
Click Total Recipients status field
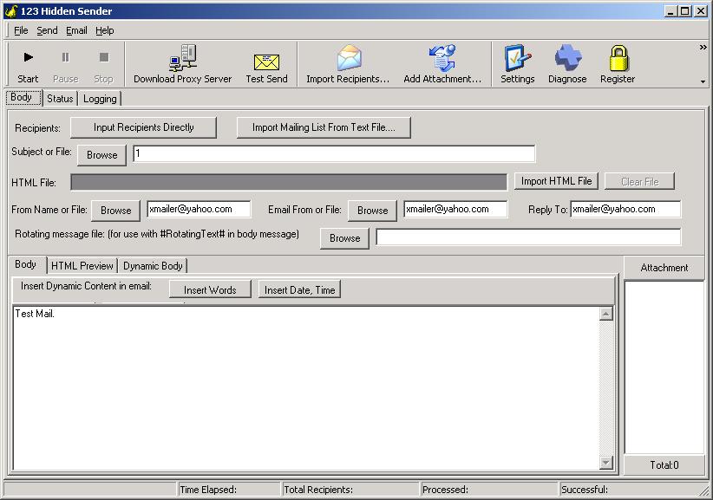coord(350,490)
